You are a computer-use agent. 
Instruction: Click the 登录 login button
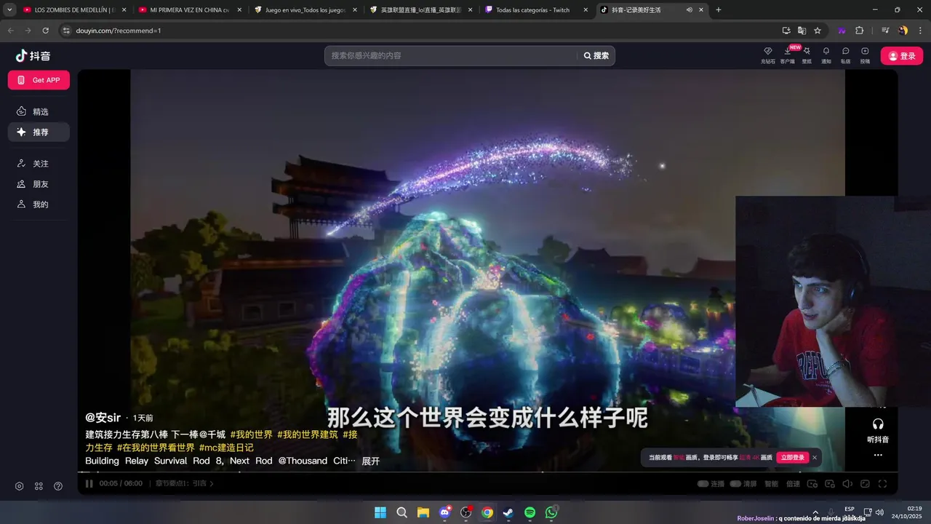(901, 56)
